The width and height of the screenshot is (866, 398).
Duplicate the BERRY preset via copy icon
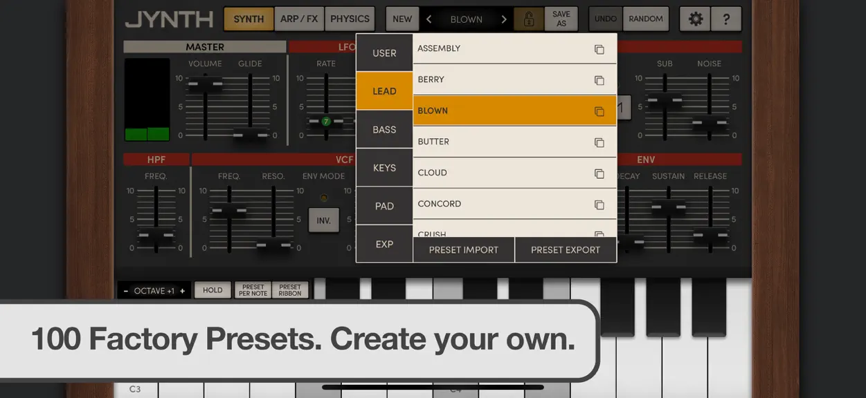(599, 80)
